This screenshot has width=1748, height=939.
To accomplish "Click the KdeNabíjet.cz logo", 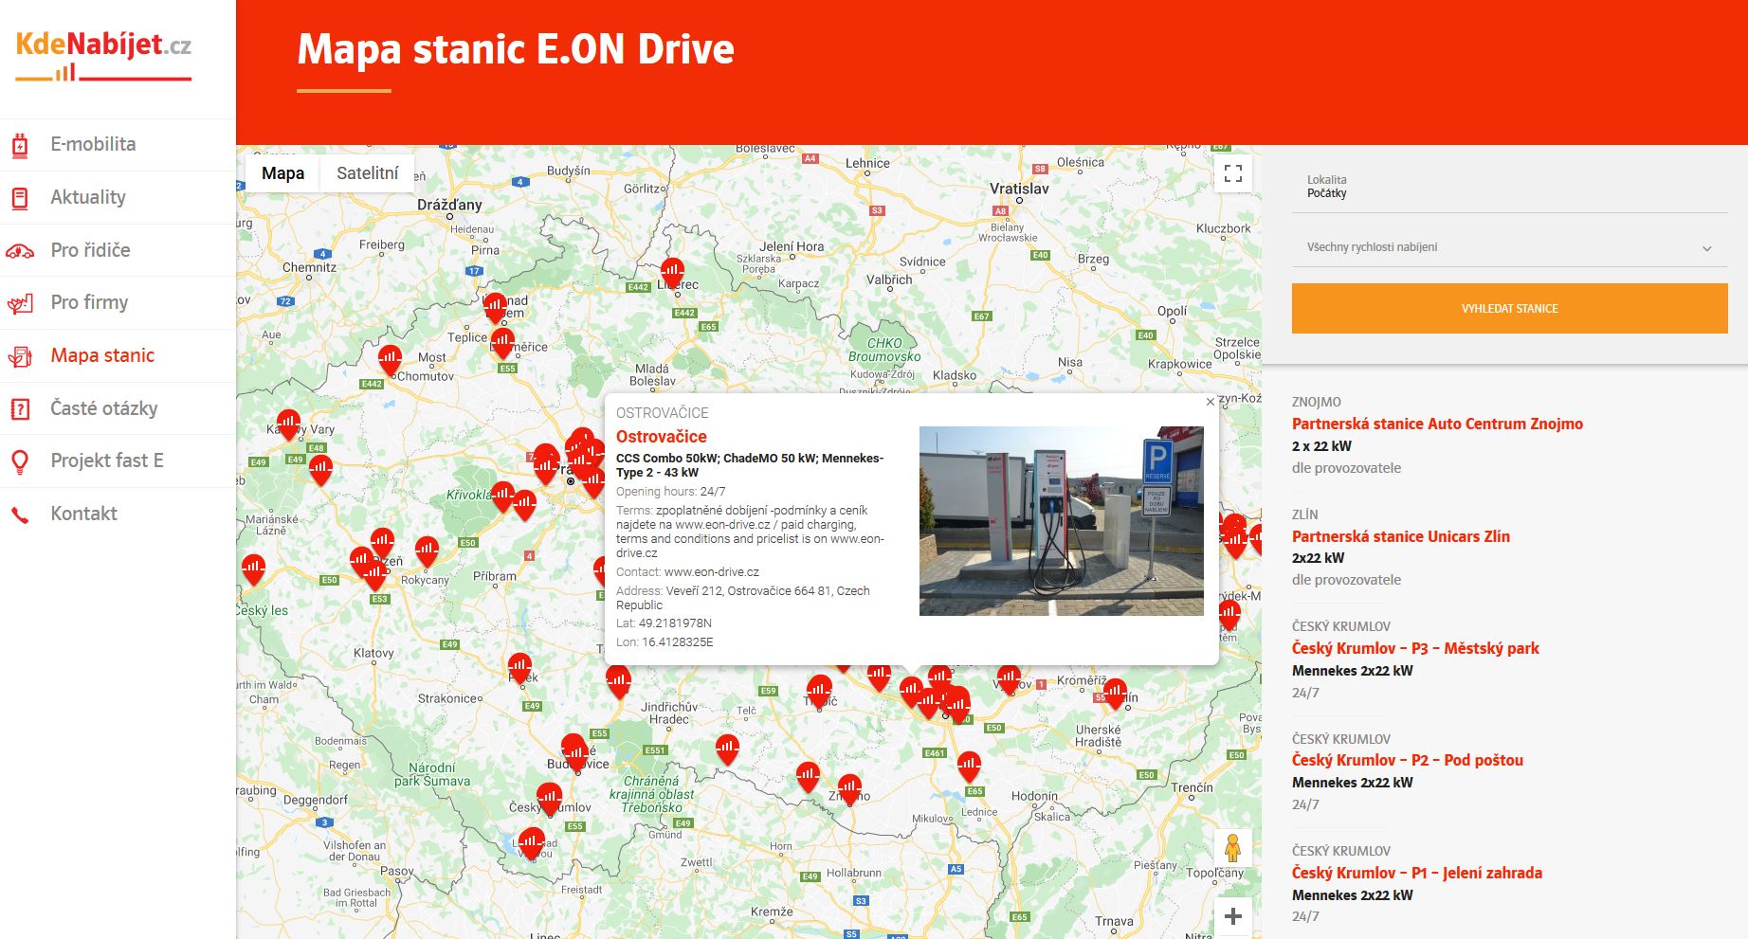I will coord(103,56).
